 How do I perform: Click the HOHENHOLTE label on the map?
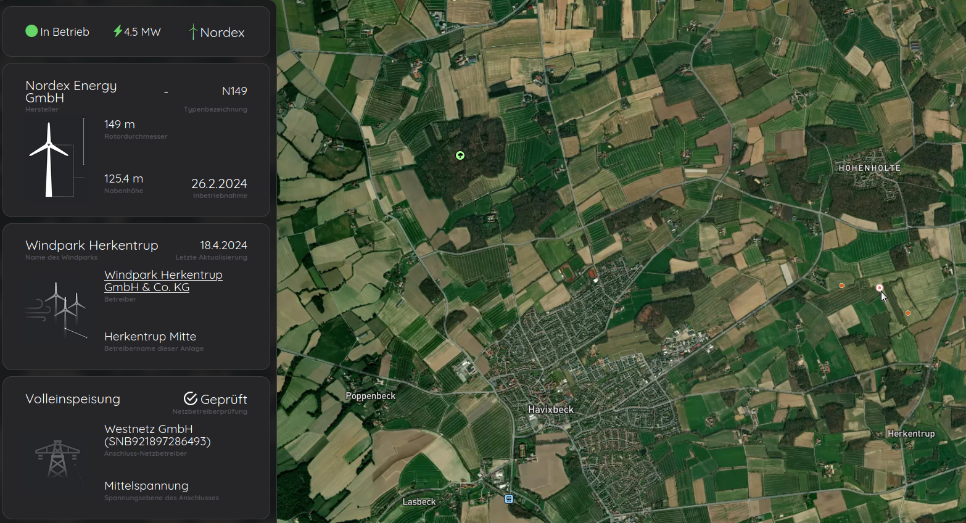869,168
